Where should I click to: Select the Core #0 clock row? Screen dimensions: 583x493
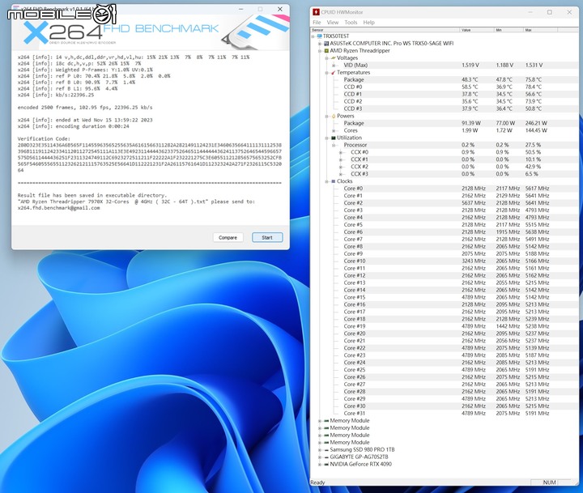click(445, 189)
